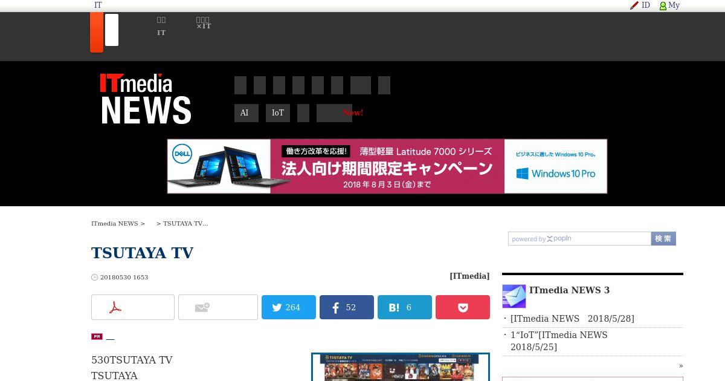The image size is (725, 381).
Task: Open newsletter item dated 2018/5/28
Action: point(572,319)
